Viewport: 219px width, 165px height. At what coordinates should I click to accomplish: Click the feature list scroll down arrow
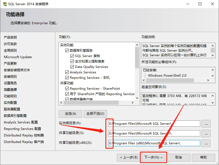[x=137, y=98]
